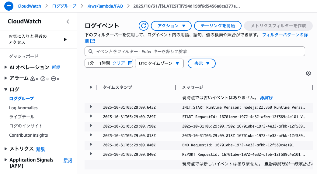Viewport: 317px width, 174px height.
Task: Go to CloudWatch breadcrumb link
Action: pyautogui.click(x=29, y=6)
